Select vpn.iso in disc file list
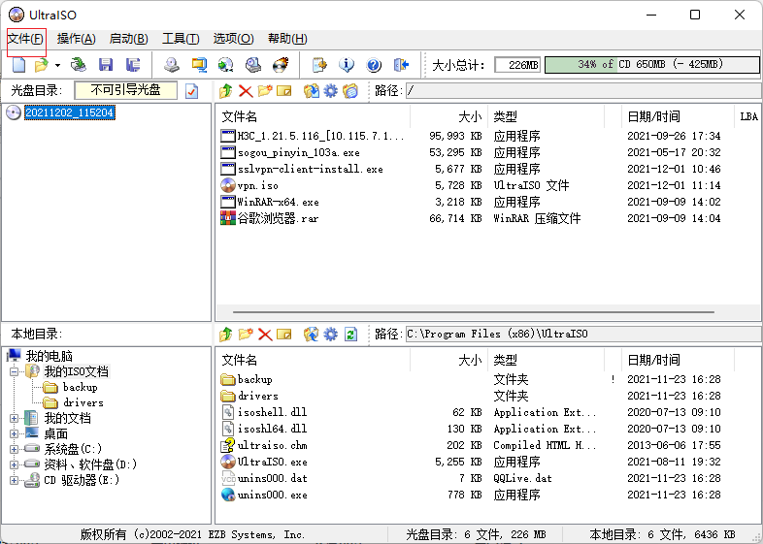The width and height of the screenshot is (763, 544). tap(257, 186)
